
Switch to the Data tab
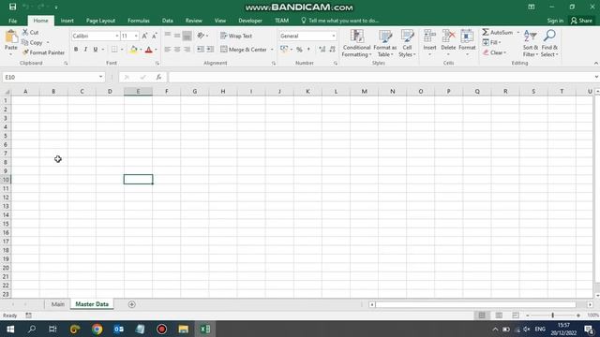tap(167, 21)
